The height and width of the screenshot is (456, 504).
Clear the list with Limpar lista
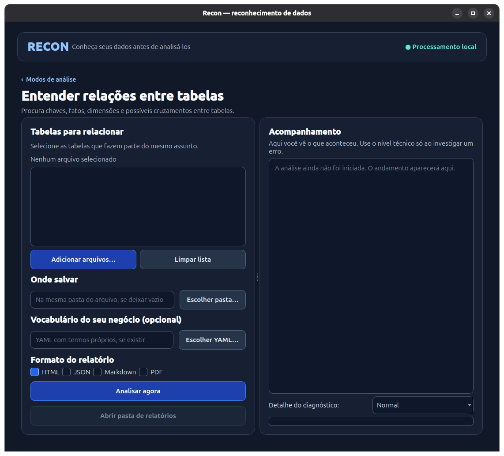click(192, 260)
